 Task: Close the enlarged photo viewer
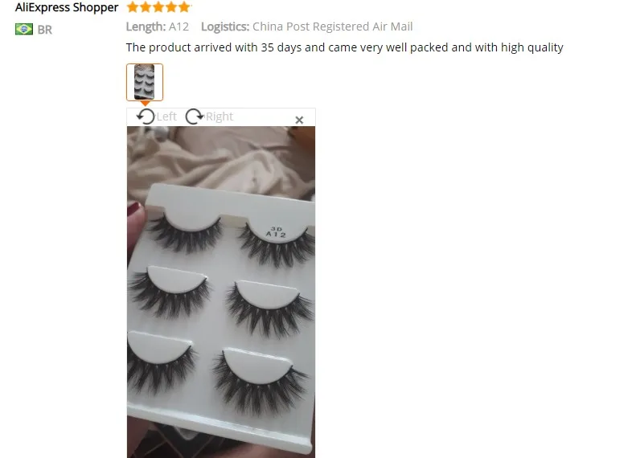[299, 120]
